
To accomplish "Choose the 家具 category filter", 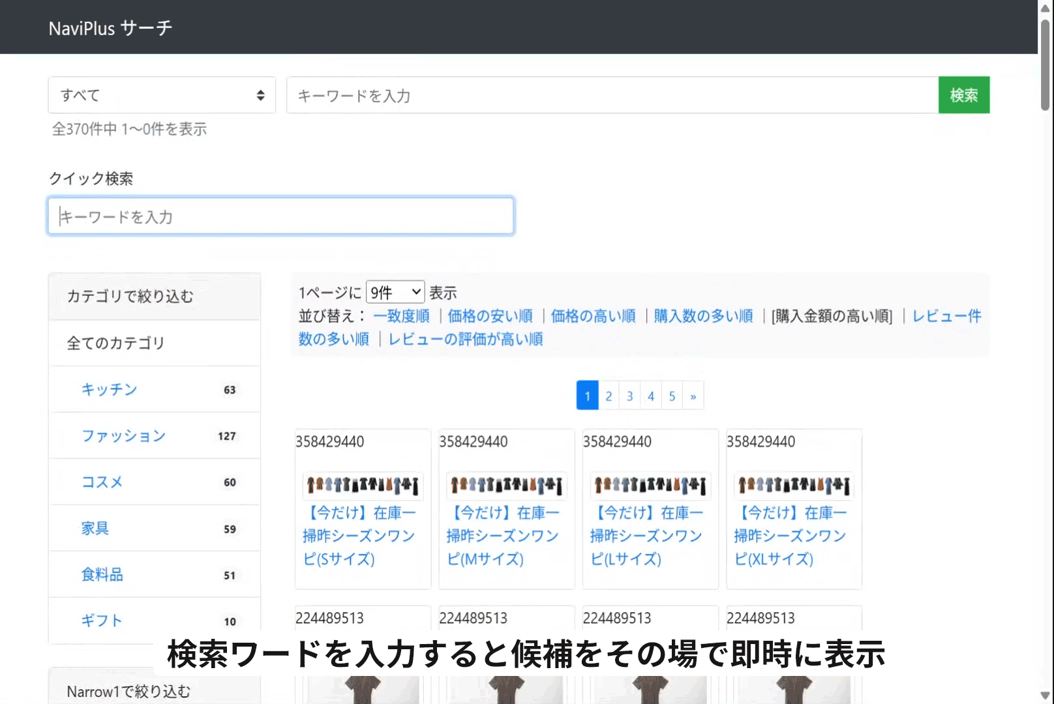I will (95, 529).
